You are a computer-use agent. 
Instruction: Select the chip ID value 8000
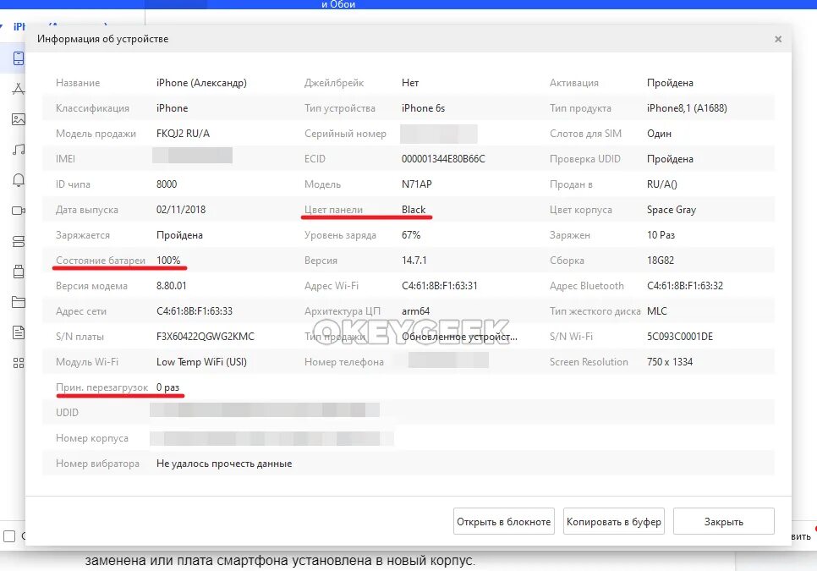[167, 184]
